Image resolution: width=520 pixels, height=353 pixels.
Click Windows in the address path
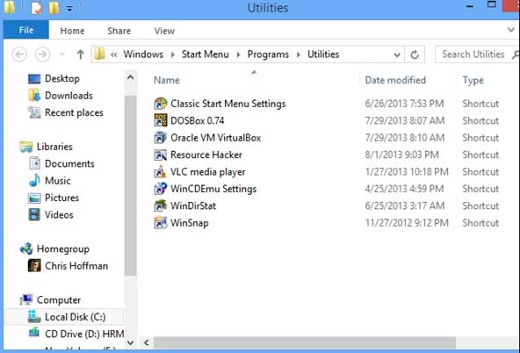(143, 54)
